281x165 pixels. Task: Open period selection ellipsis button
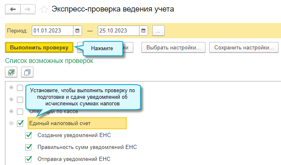pyautogui.click(x=158, y=30)
